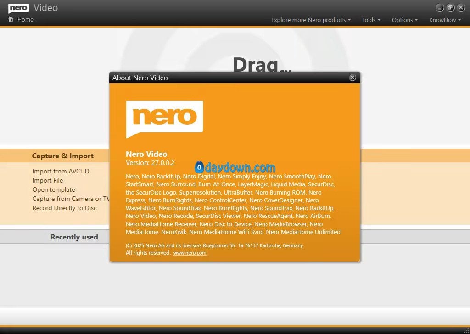The image size is (470, 334).
Task: Click the Home house icon
Action: pos(11,19)
